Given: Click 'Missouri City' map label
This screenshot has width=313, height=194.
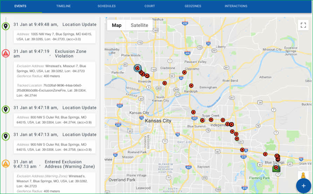Looking at the screenshot, I should coord(272,49).
